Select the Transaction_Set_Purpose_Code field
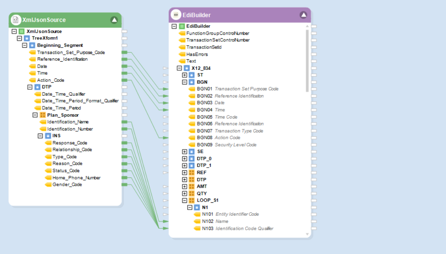Image resolution: width=446 pixels, height=254 pixels. point(71,52)
